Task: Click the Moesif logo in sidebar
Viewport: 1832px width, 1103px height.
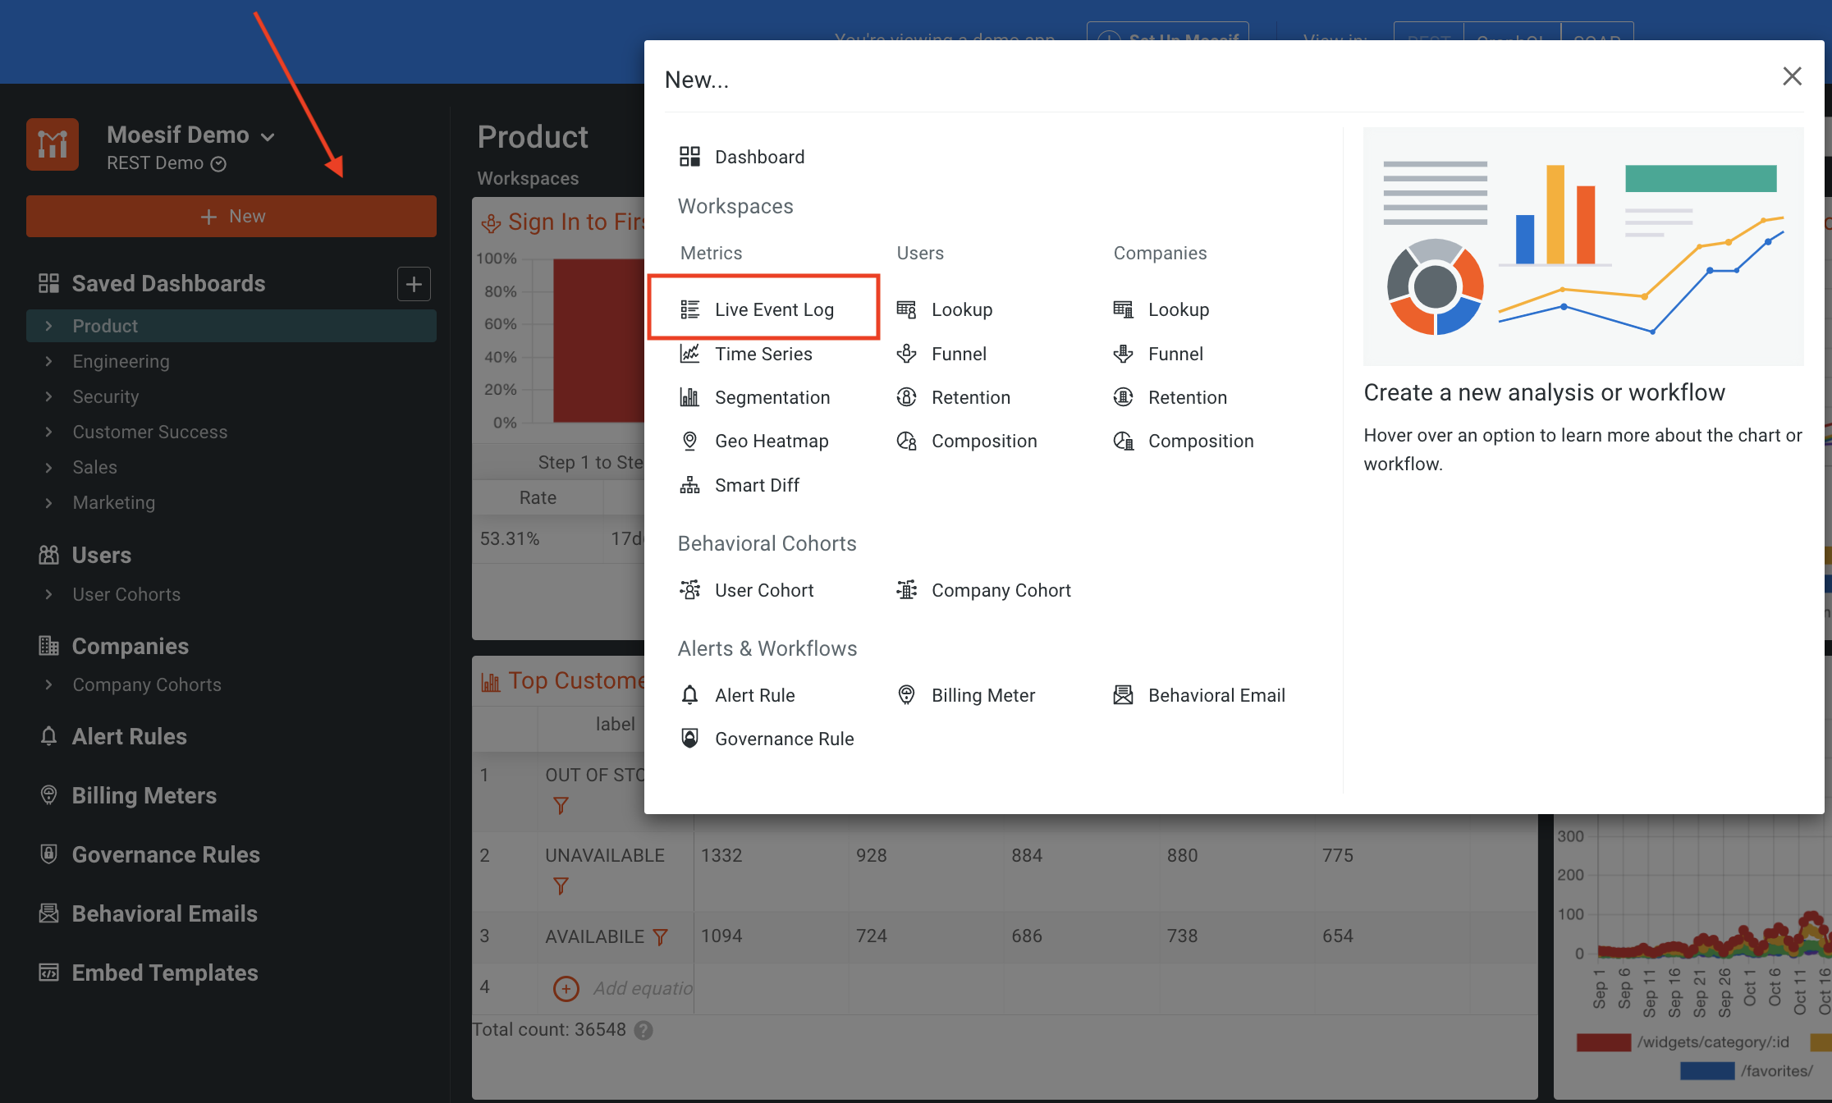Action: click(53, 144)
